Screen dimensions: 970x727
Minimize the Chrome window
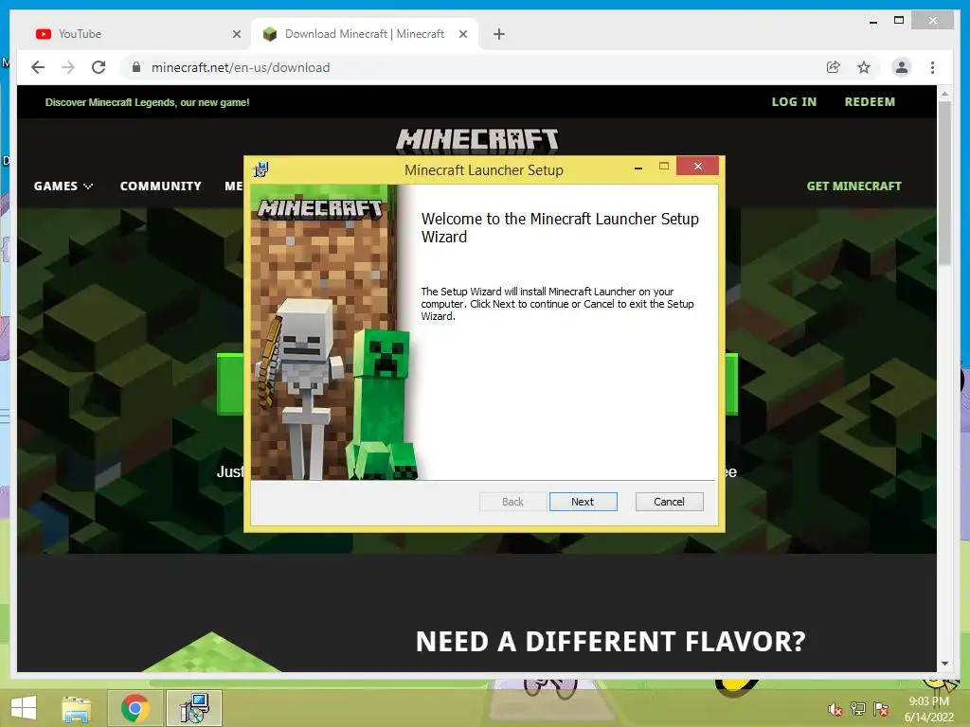pyautogui.click(x=872, y=21)
